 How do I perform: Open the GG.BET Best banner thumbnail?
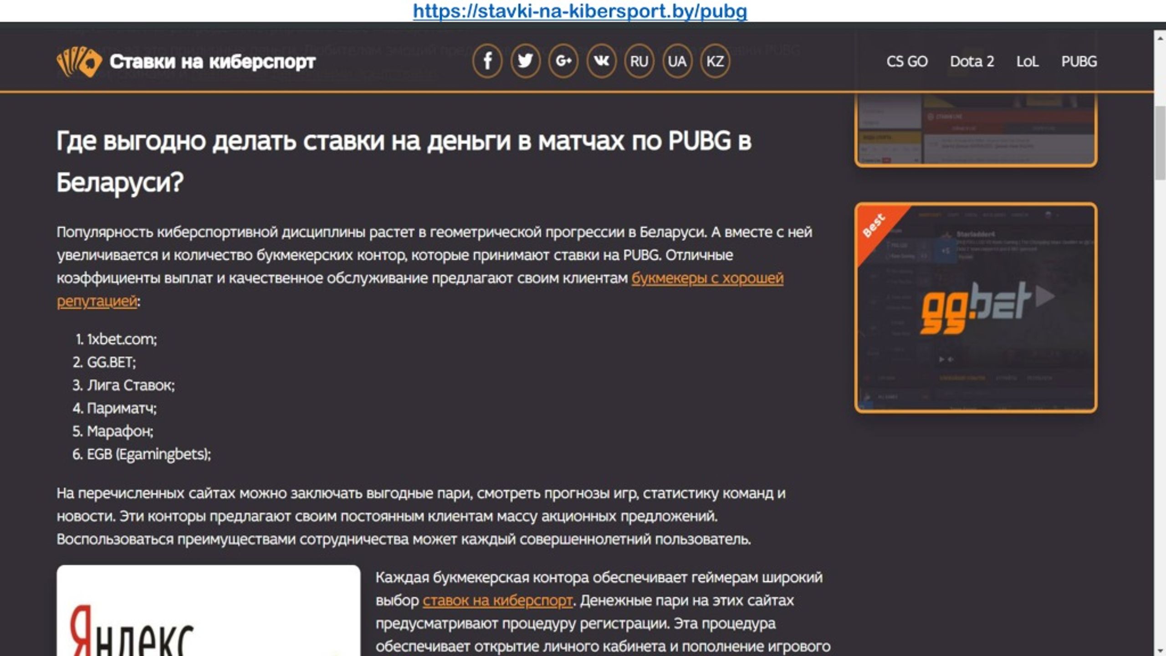pos(976,308)
